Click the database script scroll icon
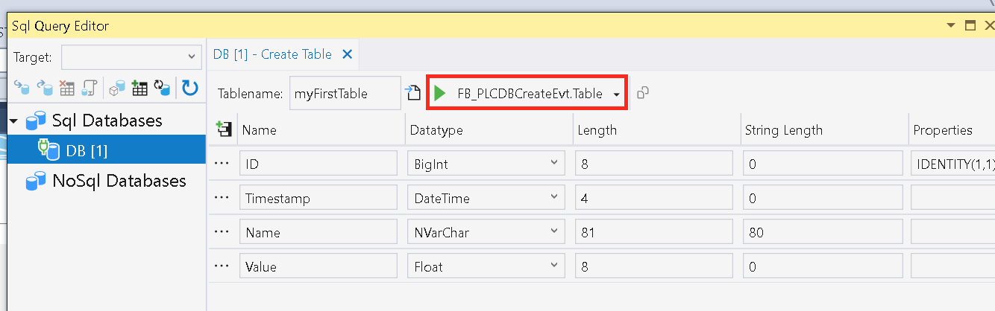This screenshot has width=995, height=311. (90, 89)
